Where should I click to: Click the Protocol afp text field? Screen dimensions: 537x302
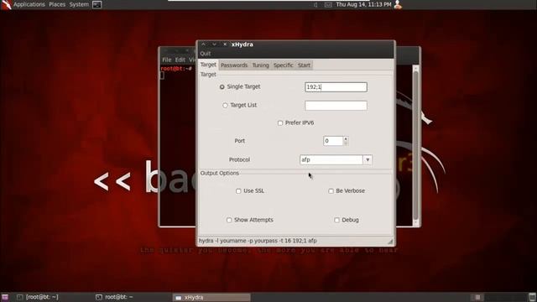[x=331, y=160]
